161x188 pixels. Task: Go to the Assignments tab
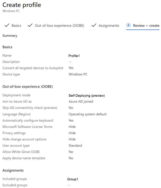point(109,26)
